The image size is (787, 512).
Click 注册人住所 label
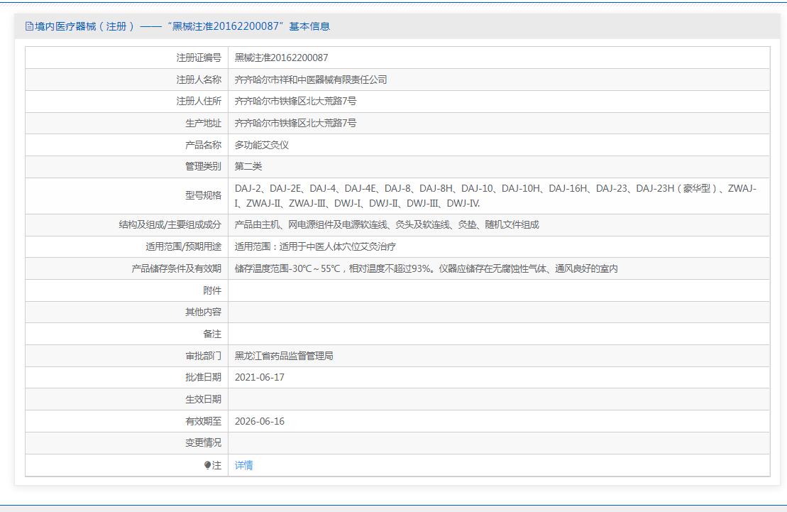pos(199,101)
